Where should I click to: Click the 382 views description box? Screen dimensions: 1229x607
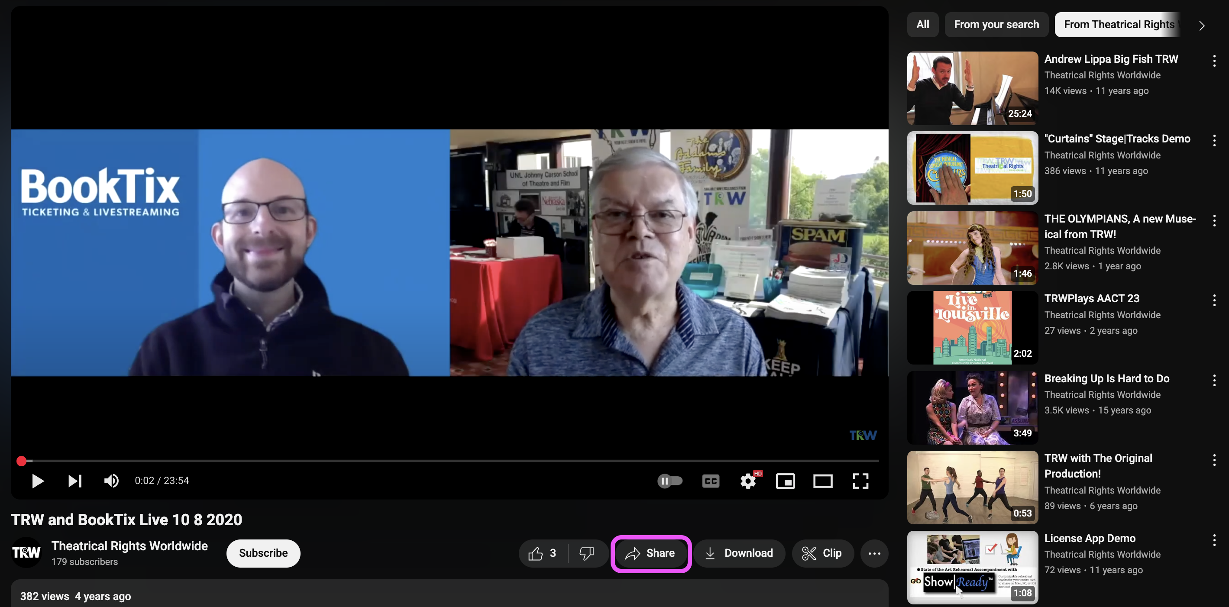449,593
